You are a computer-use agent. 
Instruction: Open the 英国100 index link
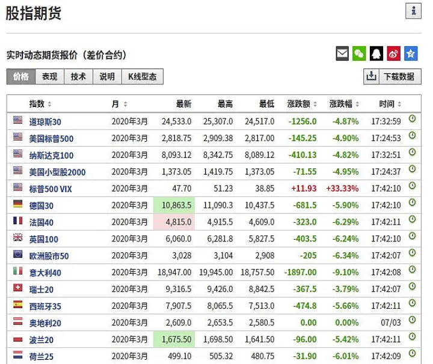44,239
